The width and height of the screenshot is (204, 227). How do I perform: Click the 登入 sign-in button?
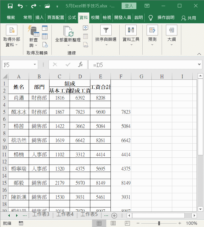tap(129, 6)
